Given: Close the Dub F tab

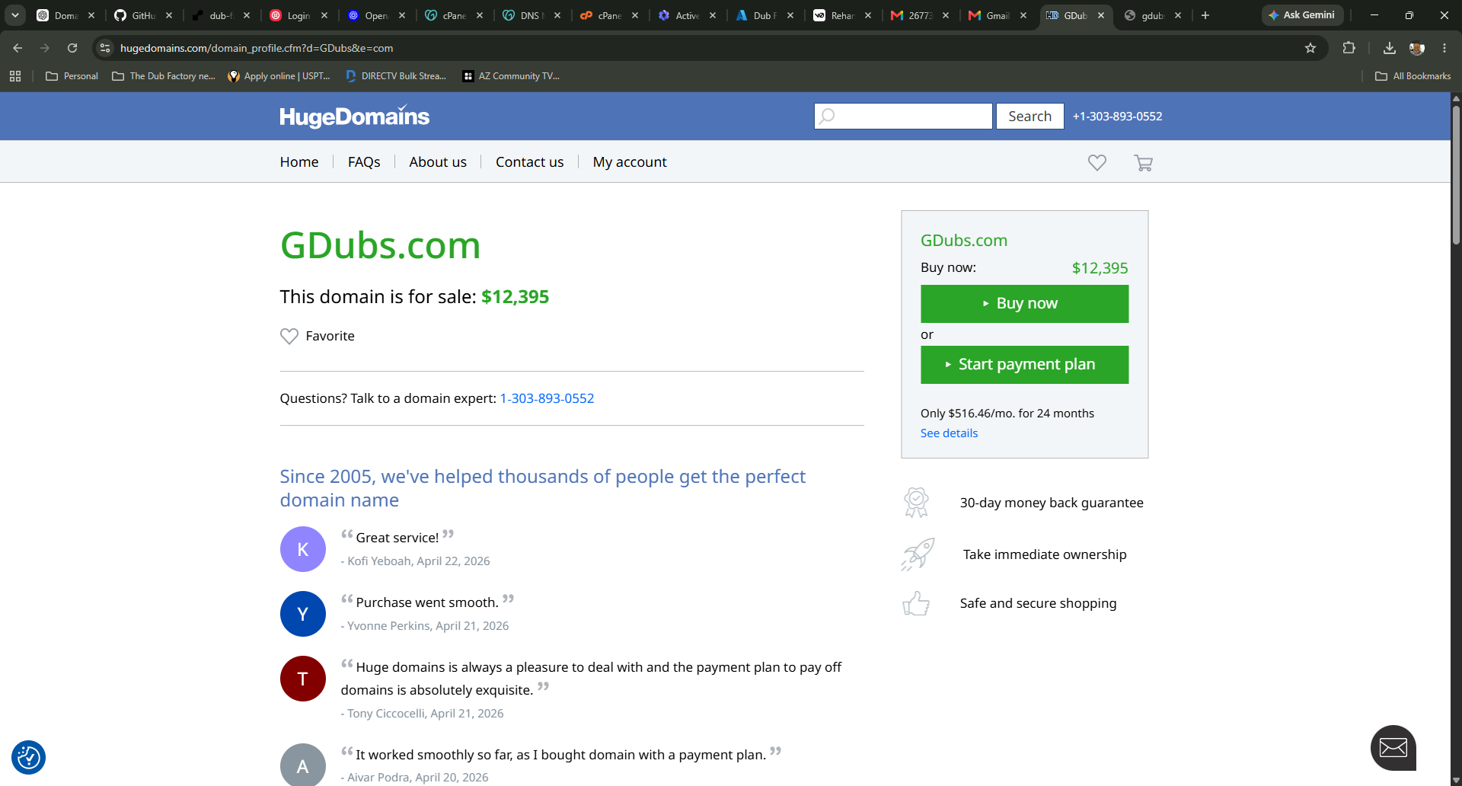Looking at the screenshot, I should point(790,15).
